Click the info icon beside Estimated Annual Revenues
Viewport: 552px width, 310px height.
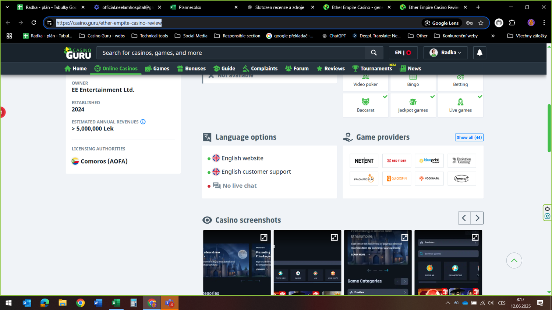(x=143, y=122)
